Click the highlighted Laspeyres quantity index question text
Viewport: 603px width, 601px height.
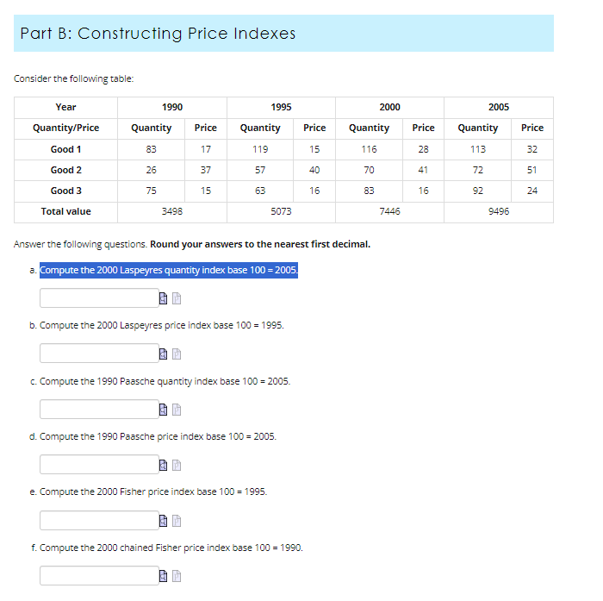(169, 270)
